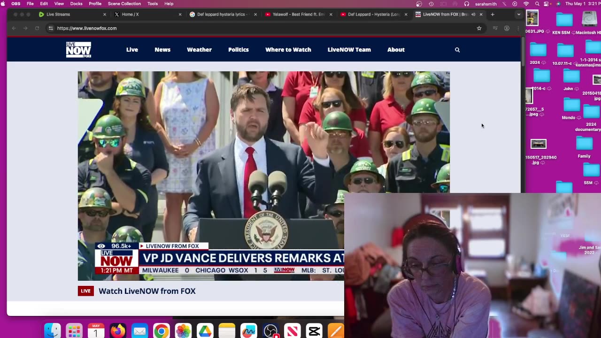Image resolution: width=601 pixels, height=338 pixels.
Task: Open the headphones icon in menu bar
Action: point(467,4)
